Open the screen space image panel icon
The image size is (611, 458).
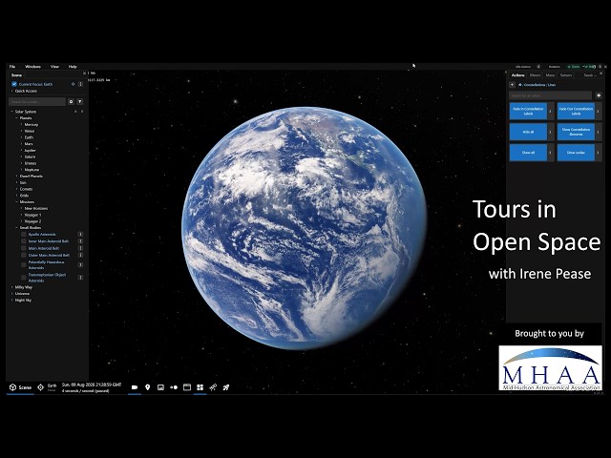160,387
